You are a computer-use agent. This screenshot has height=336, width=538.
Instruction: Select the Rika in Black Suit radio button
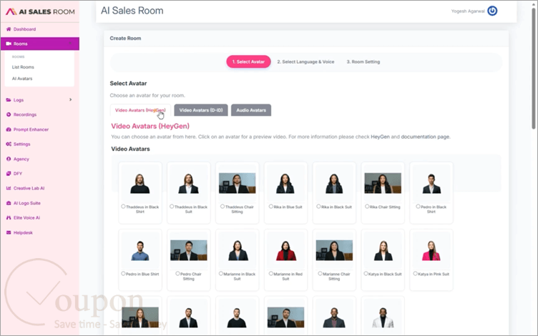click(318, 207)
